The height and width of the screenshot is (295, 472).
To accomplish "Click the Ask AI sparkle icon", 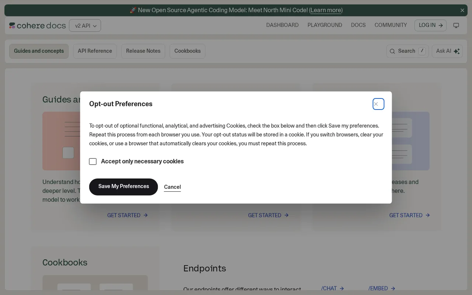I will (x=457, y=51).
